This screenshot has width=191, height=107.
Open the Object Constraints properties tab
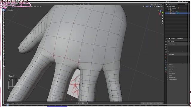pyautogui.click(x=166, y=67)
